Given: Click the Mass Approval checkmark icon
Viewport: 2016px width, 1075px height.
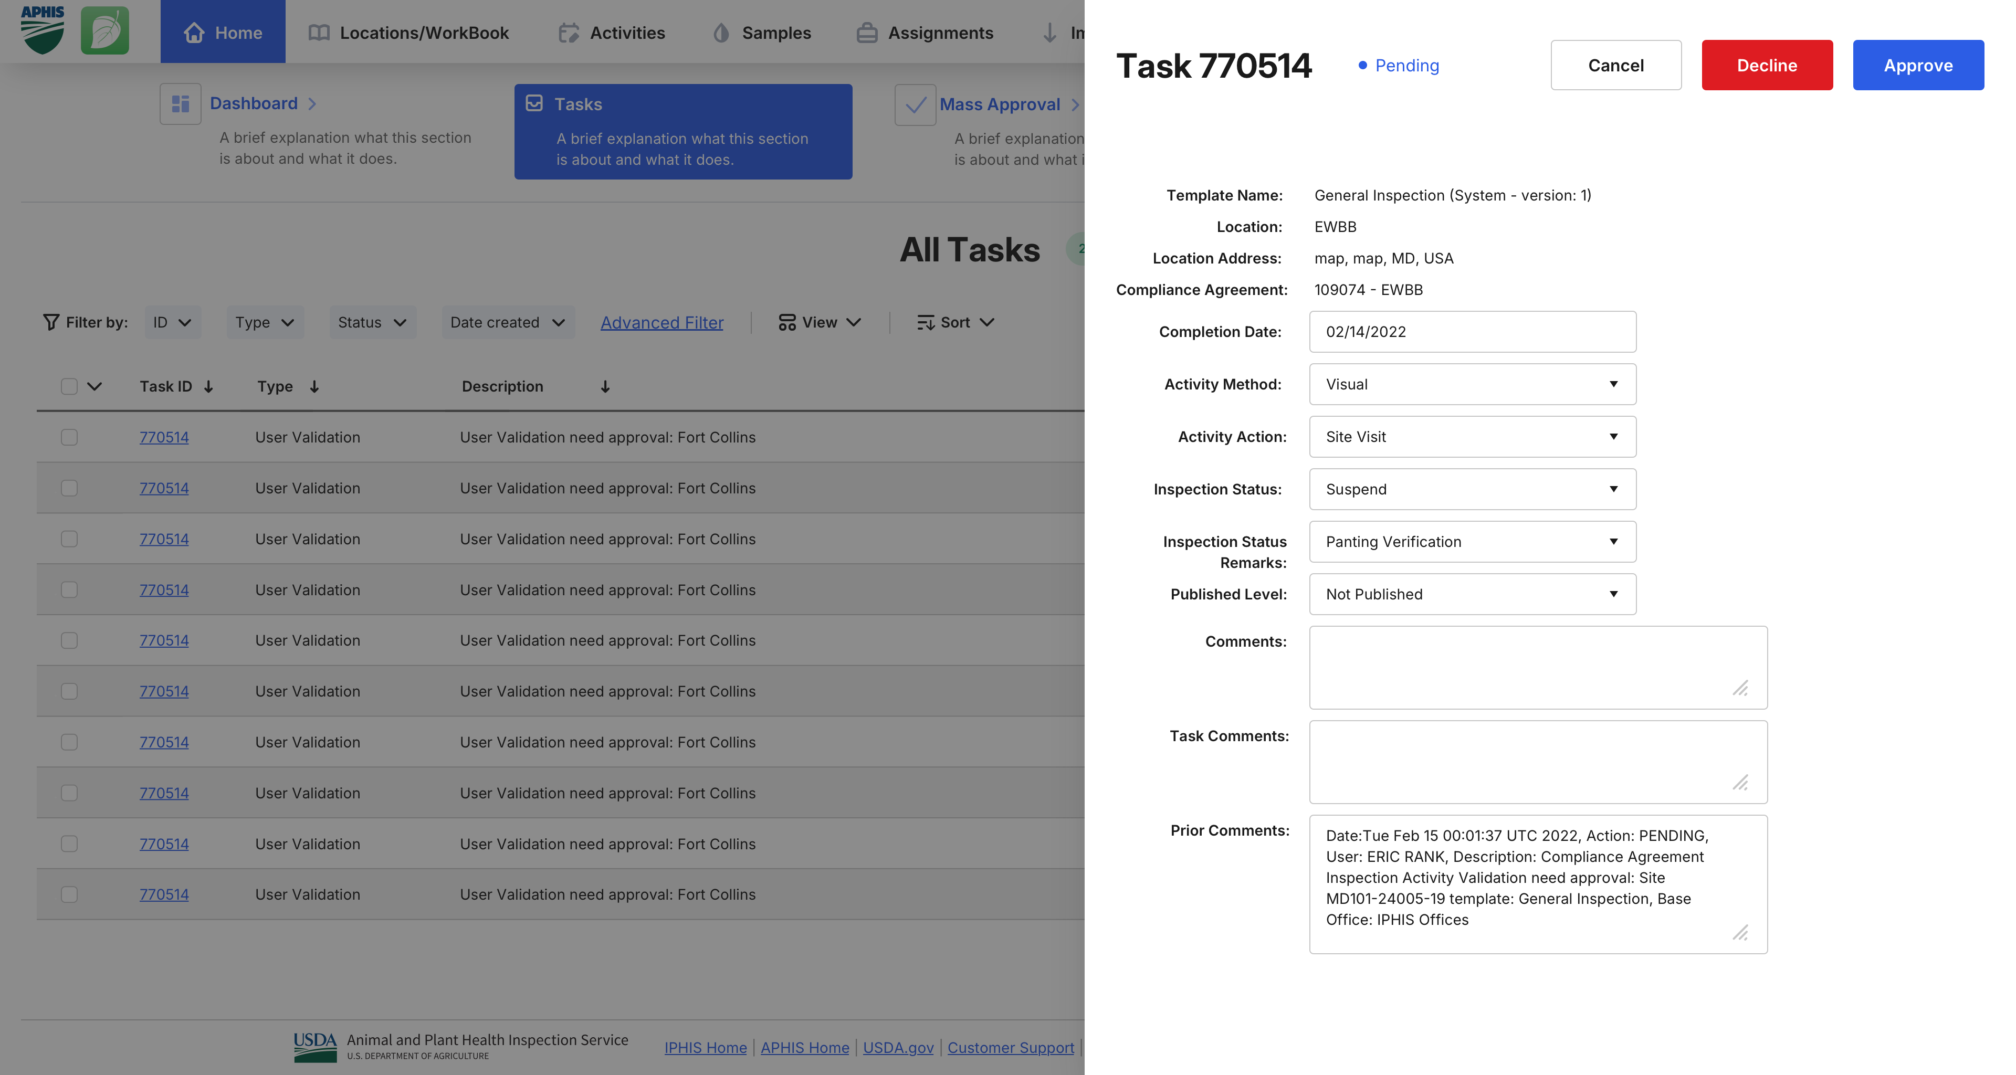Looking at the screenshot, I should (x=915, y=105).
